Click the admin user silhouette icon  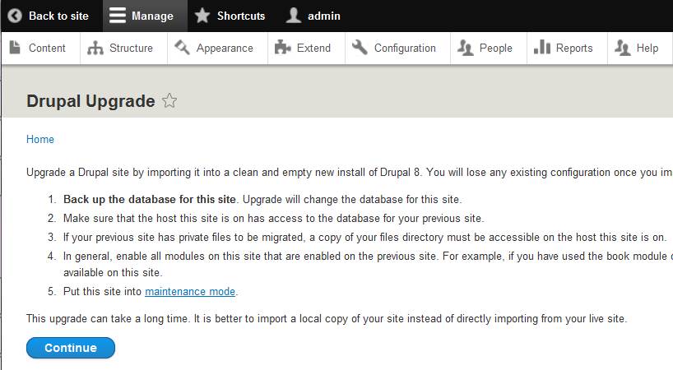tap(294, 16)
